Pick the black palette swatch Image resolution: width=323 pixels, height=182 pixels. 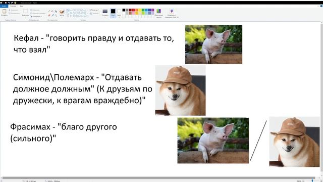(x=124, y=10)
